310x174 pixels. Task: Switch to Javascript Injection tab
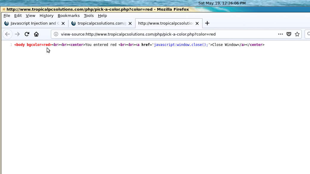point(35,23)
